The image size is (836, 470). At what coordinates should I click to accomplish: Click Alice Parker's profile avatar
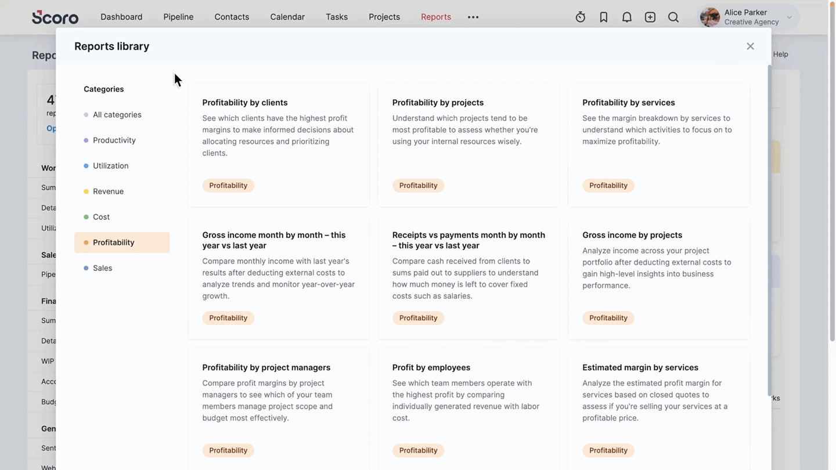click(x=710, y=17)
